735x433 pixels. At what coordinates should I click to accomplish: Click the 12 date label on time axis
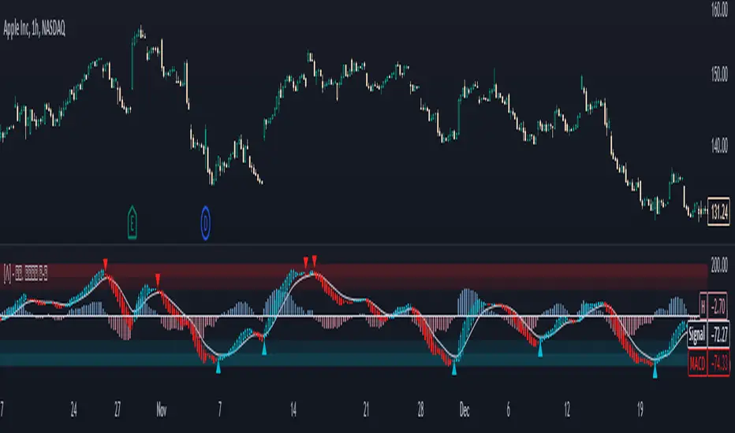pos(567,410)
